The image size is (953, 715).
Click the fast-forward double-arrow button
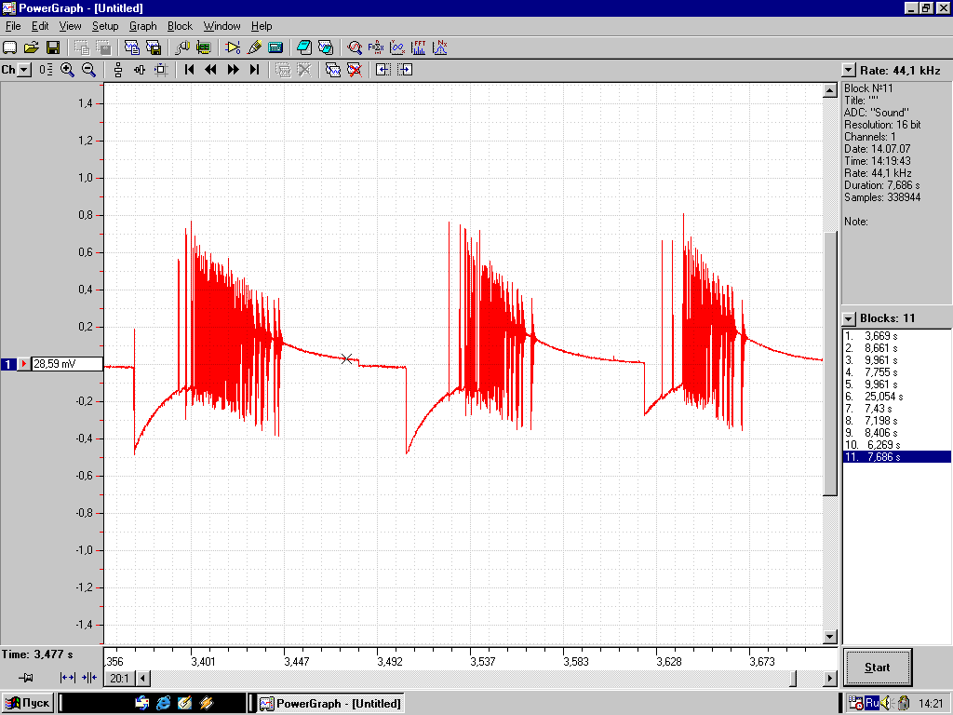(x=233, y=70)
